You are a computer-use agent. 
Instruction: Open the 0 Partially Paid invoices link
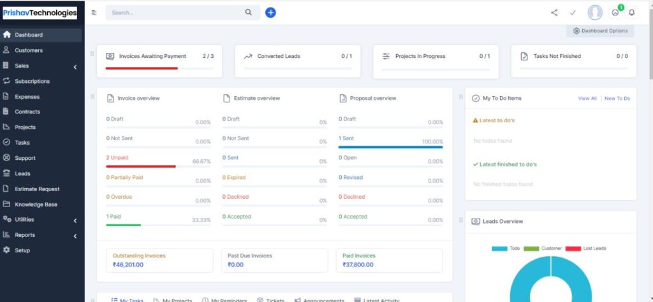pyautogui.click(x=124, y=177)
